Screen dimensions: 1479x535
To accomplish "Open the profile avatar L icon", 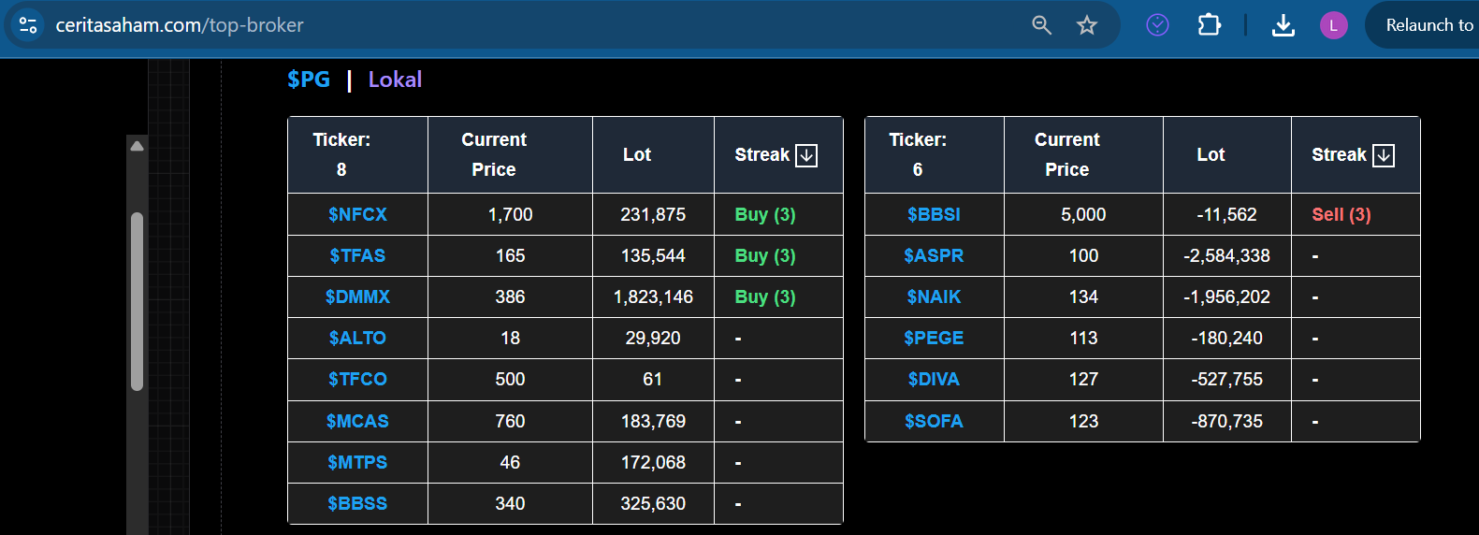I will click(1333, 25).
